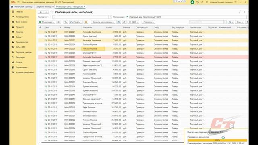
Task: Click the Дт/Кт postings toolbar icon
Action: [66, 22]
